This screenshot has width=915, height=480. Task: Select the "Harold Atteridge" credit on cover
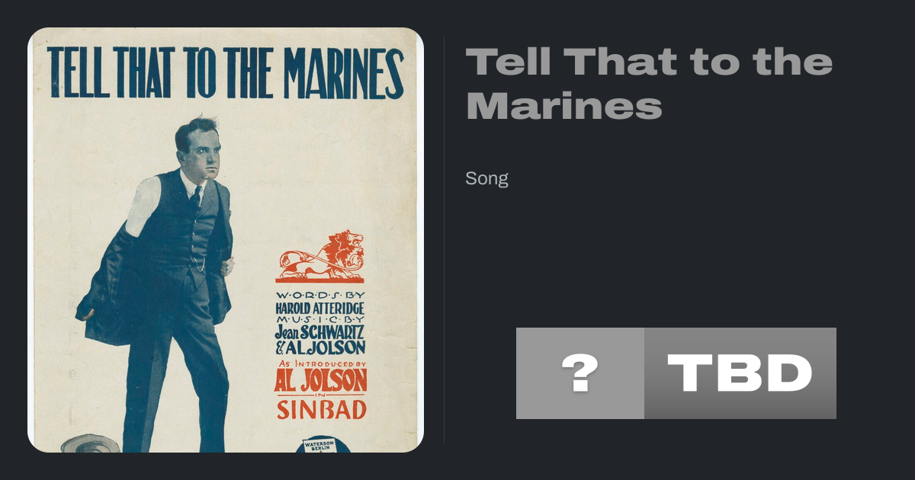[x=320, y=307]
